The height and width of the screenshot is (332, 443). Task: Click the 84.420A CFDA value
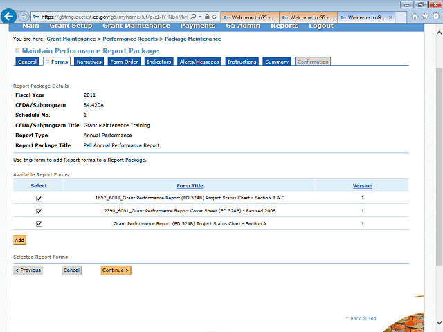(x=93, y=105)
